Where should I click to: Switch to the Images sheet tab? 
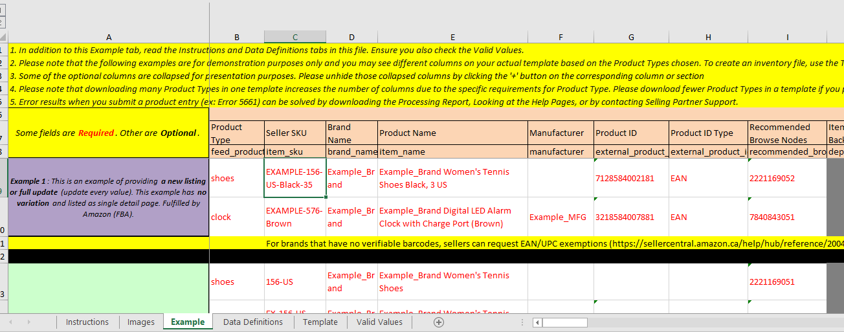pyautogui.click(x=141, y=322)
